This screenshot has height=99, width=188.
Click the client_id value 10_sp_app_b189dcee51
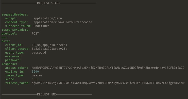pyautogui.click(x=49, y=45)
